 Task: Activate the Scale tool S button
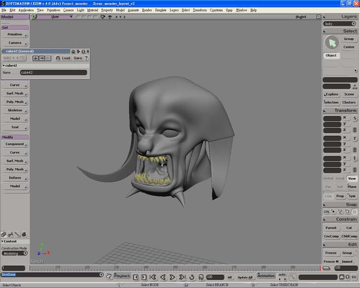click(x=355, y=118)
